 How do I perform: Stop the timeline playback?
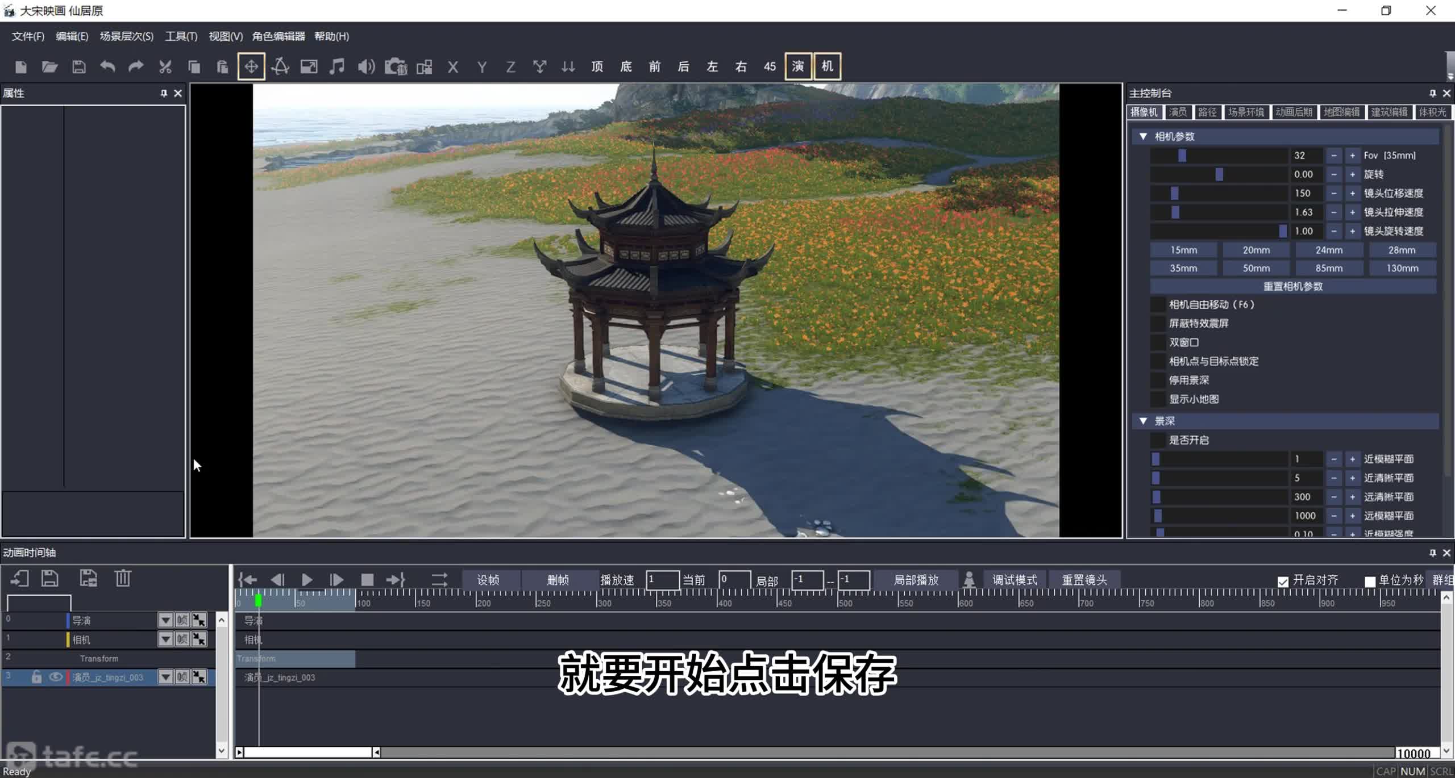coord(367,580)
